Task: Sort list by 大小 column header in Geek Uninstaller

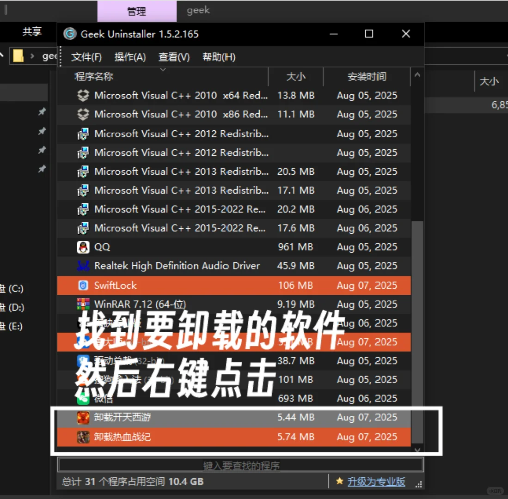Action: 296,77
